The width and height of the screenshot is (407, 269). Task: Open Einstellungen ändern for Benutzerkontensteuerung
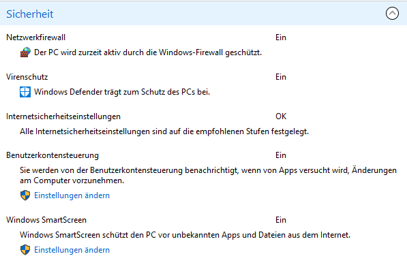tap(72, 195)
